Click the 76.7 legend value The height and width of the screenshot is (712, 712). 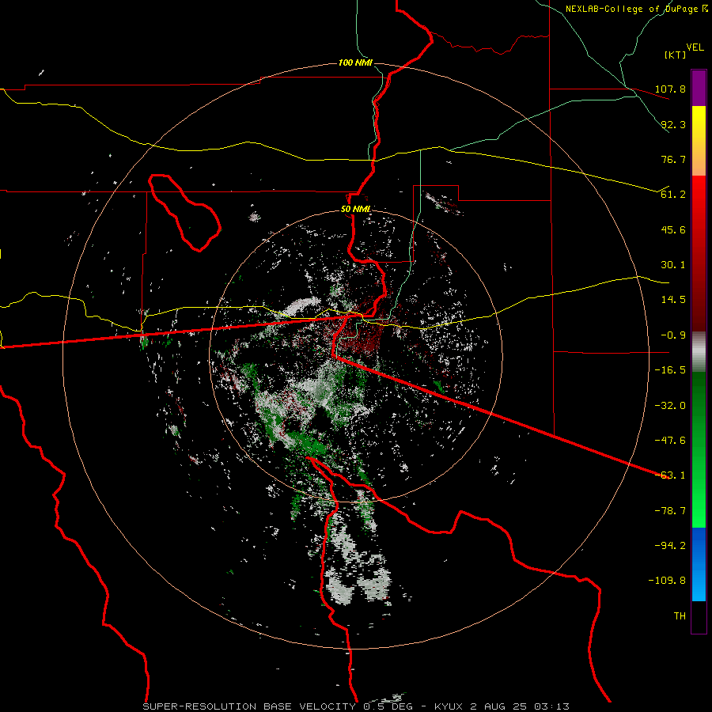tap(673, 159)
